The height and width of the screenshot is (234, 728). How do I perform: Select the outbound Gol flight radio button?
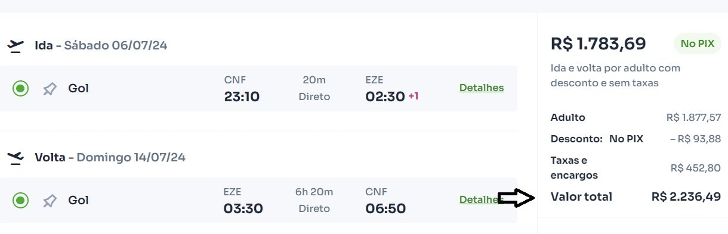[21, 89]
